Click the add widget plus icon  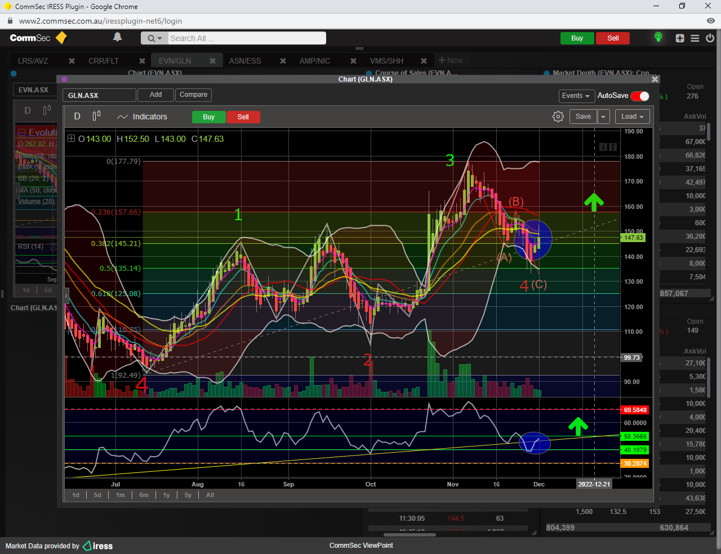[x=680, y=38]
